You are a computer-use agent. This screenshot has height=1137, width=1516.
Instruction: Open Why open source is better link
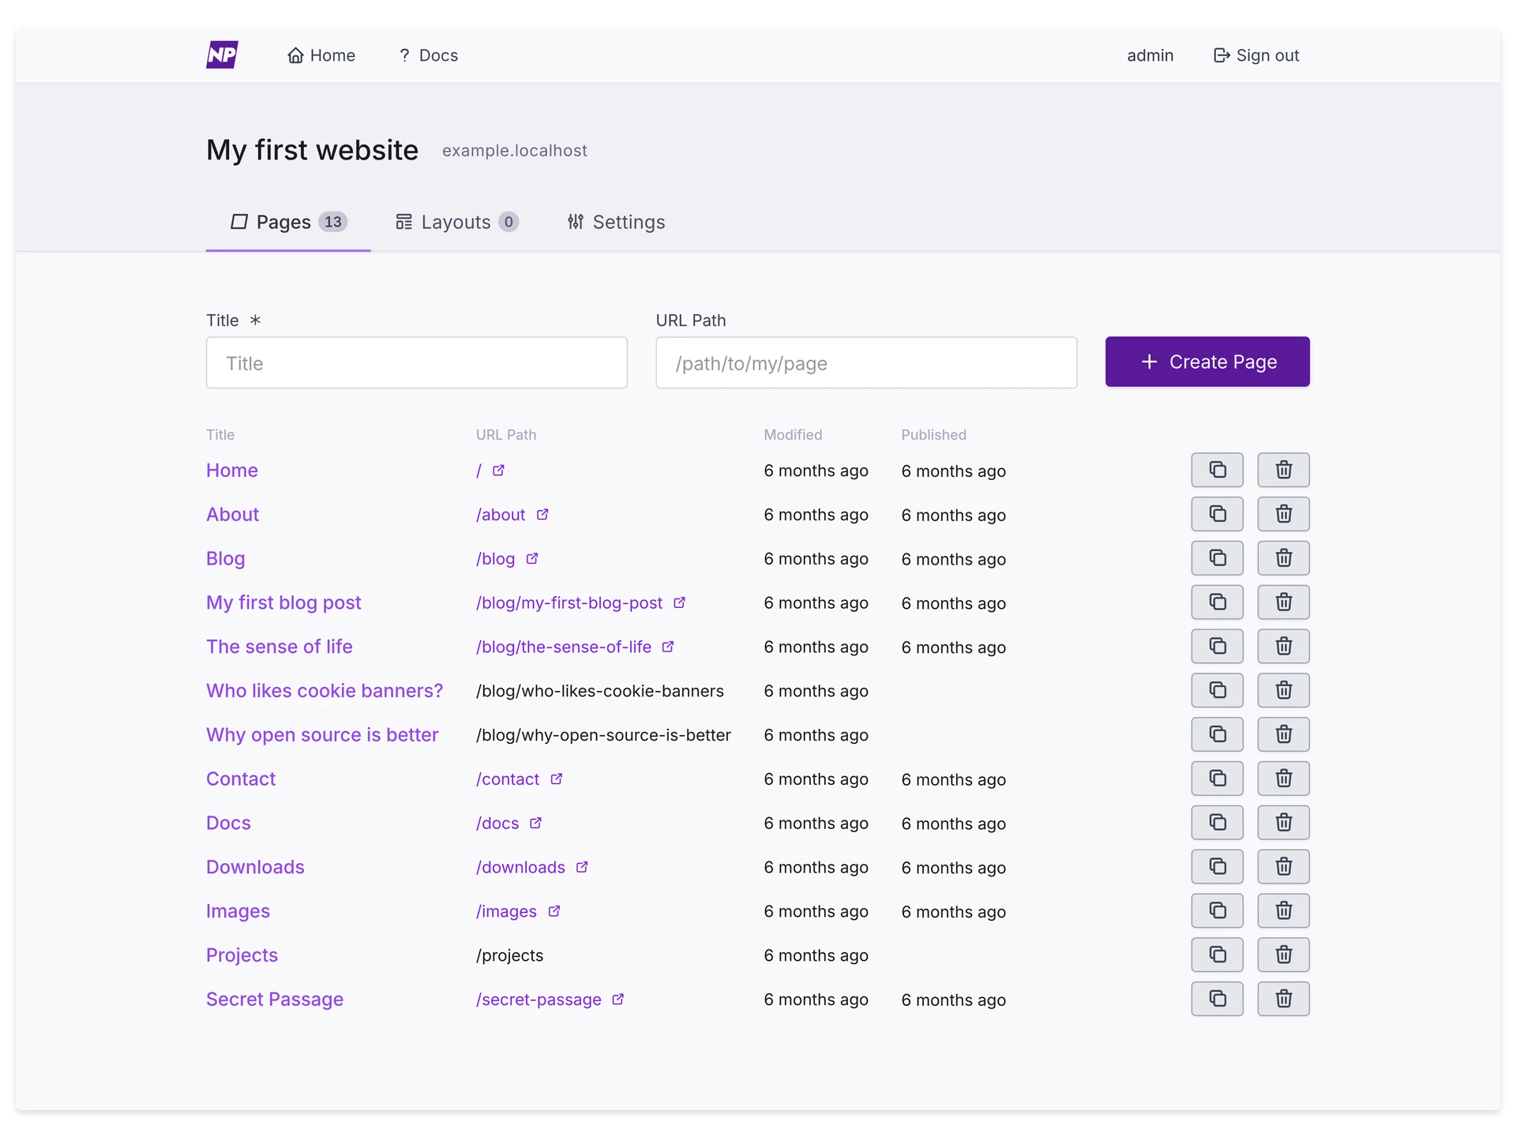322,734
